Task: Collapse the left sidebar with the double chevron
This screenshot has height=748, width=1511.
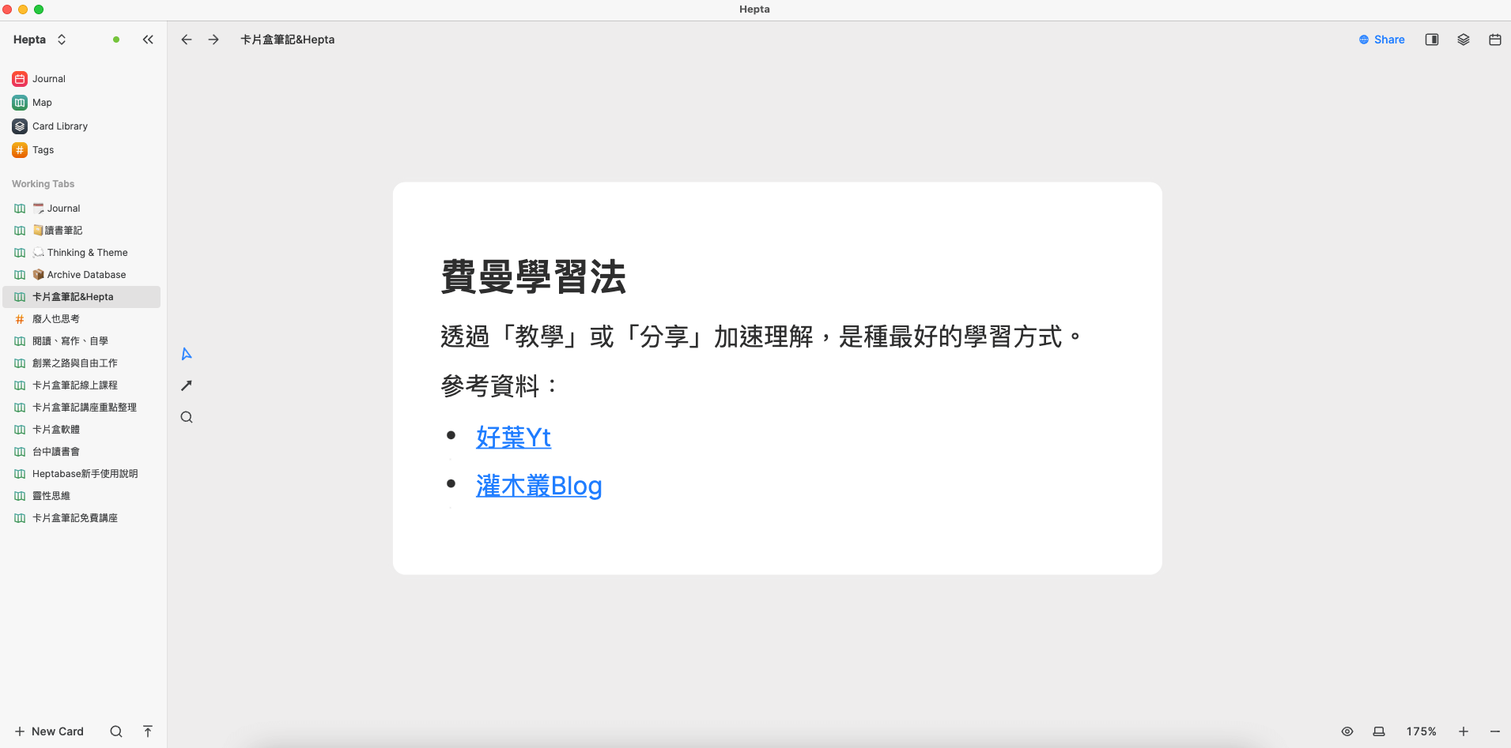Action: [x=148, y=39]
